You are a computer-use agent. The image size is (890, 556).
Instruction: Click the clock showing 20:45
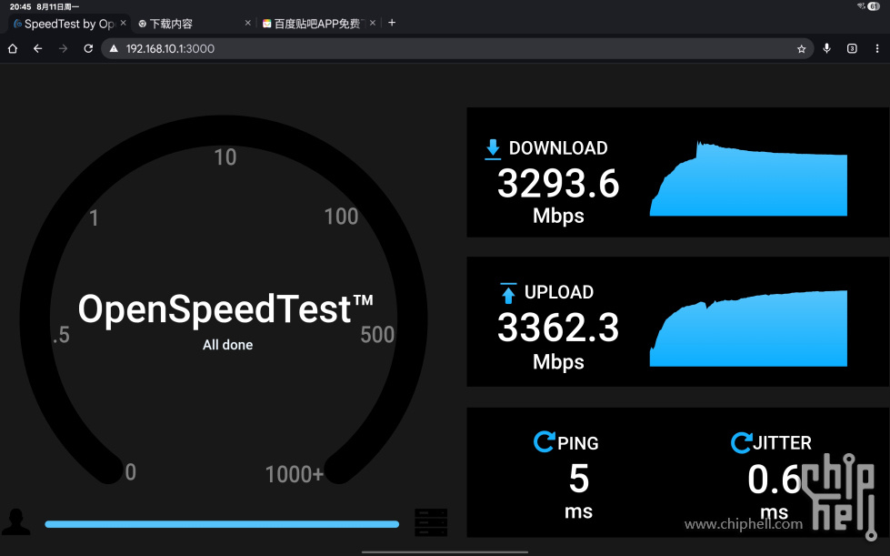pyautogui.click(x=20, y=6)
